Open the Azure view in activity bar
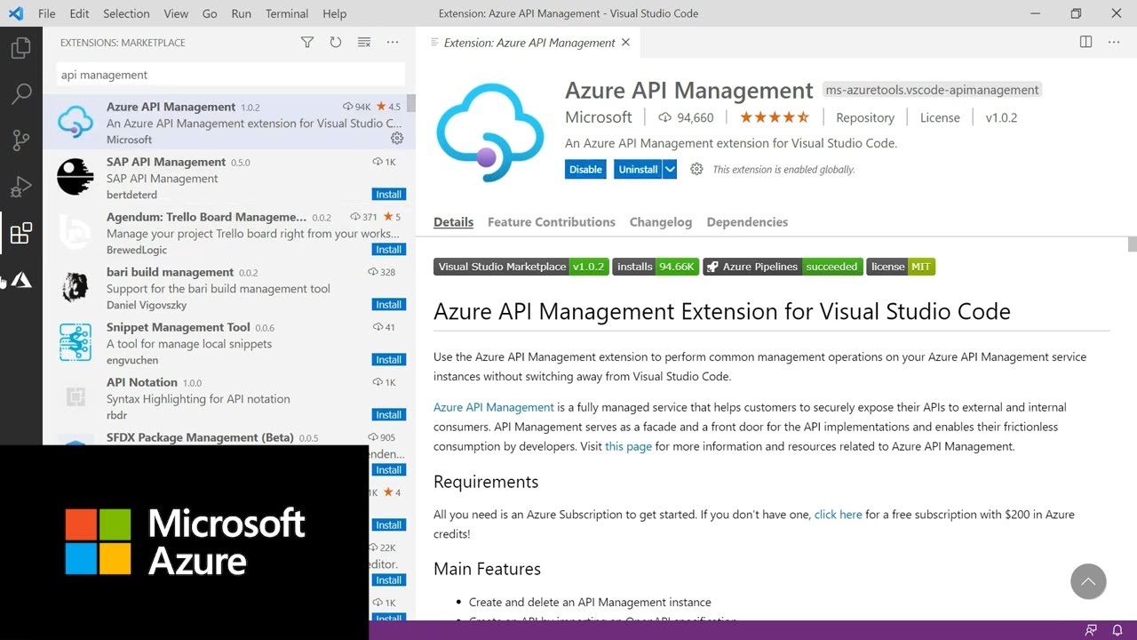The image size is (1137, 640). coord(21,280)
